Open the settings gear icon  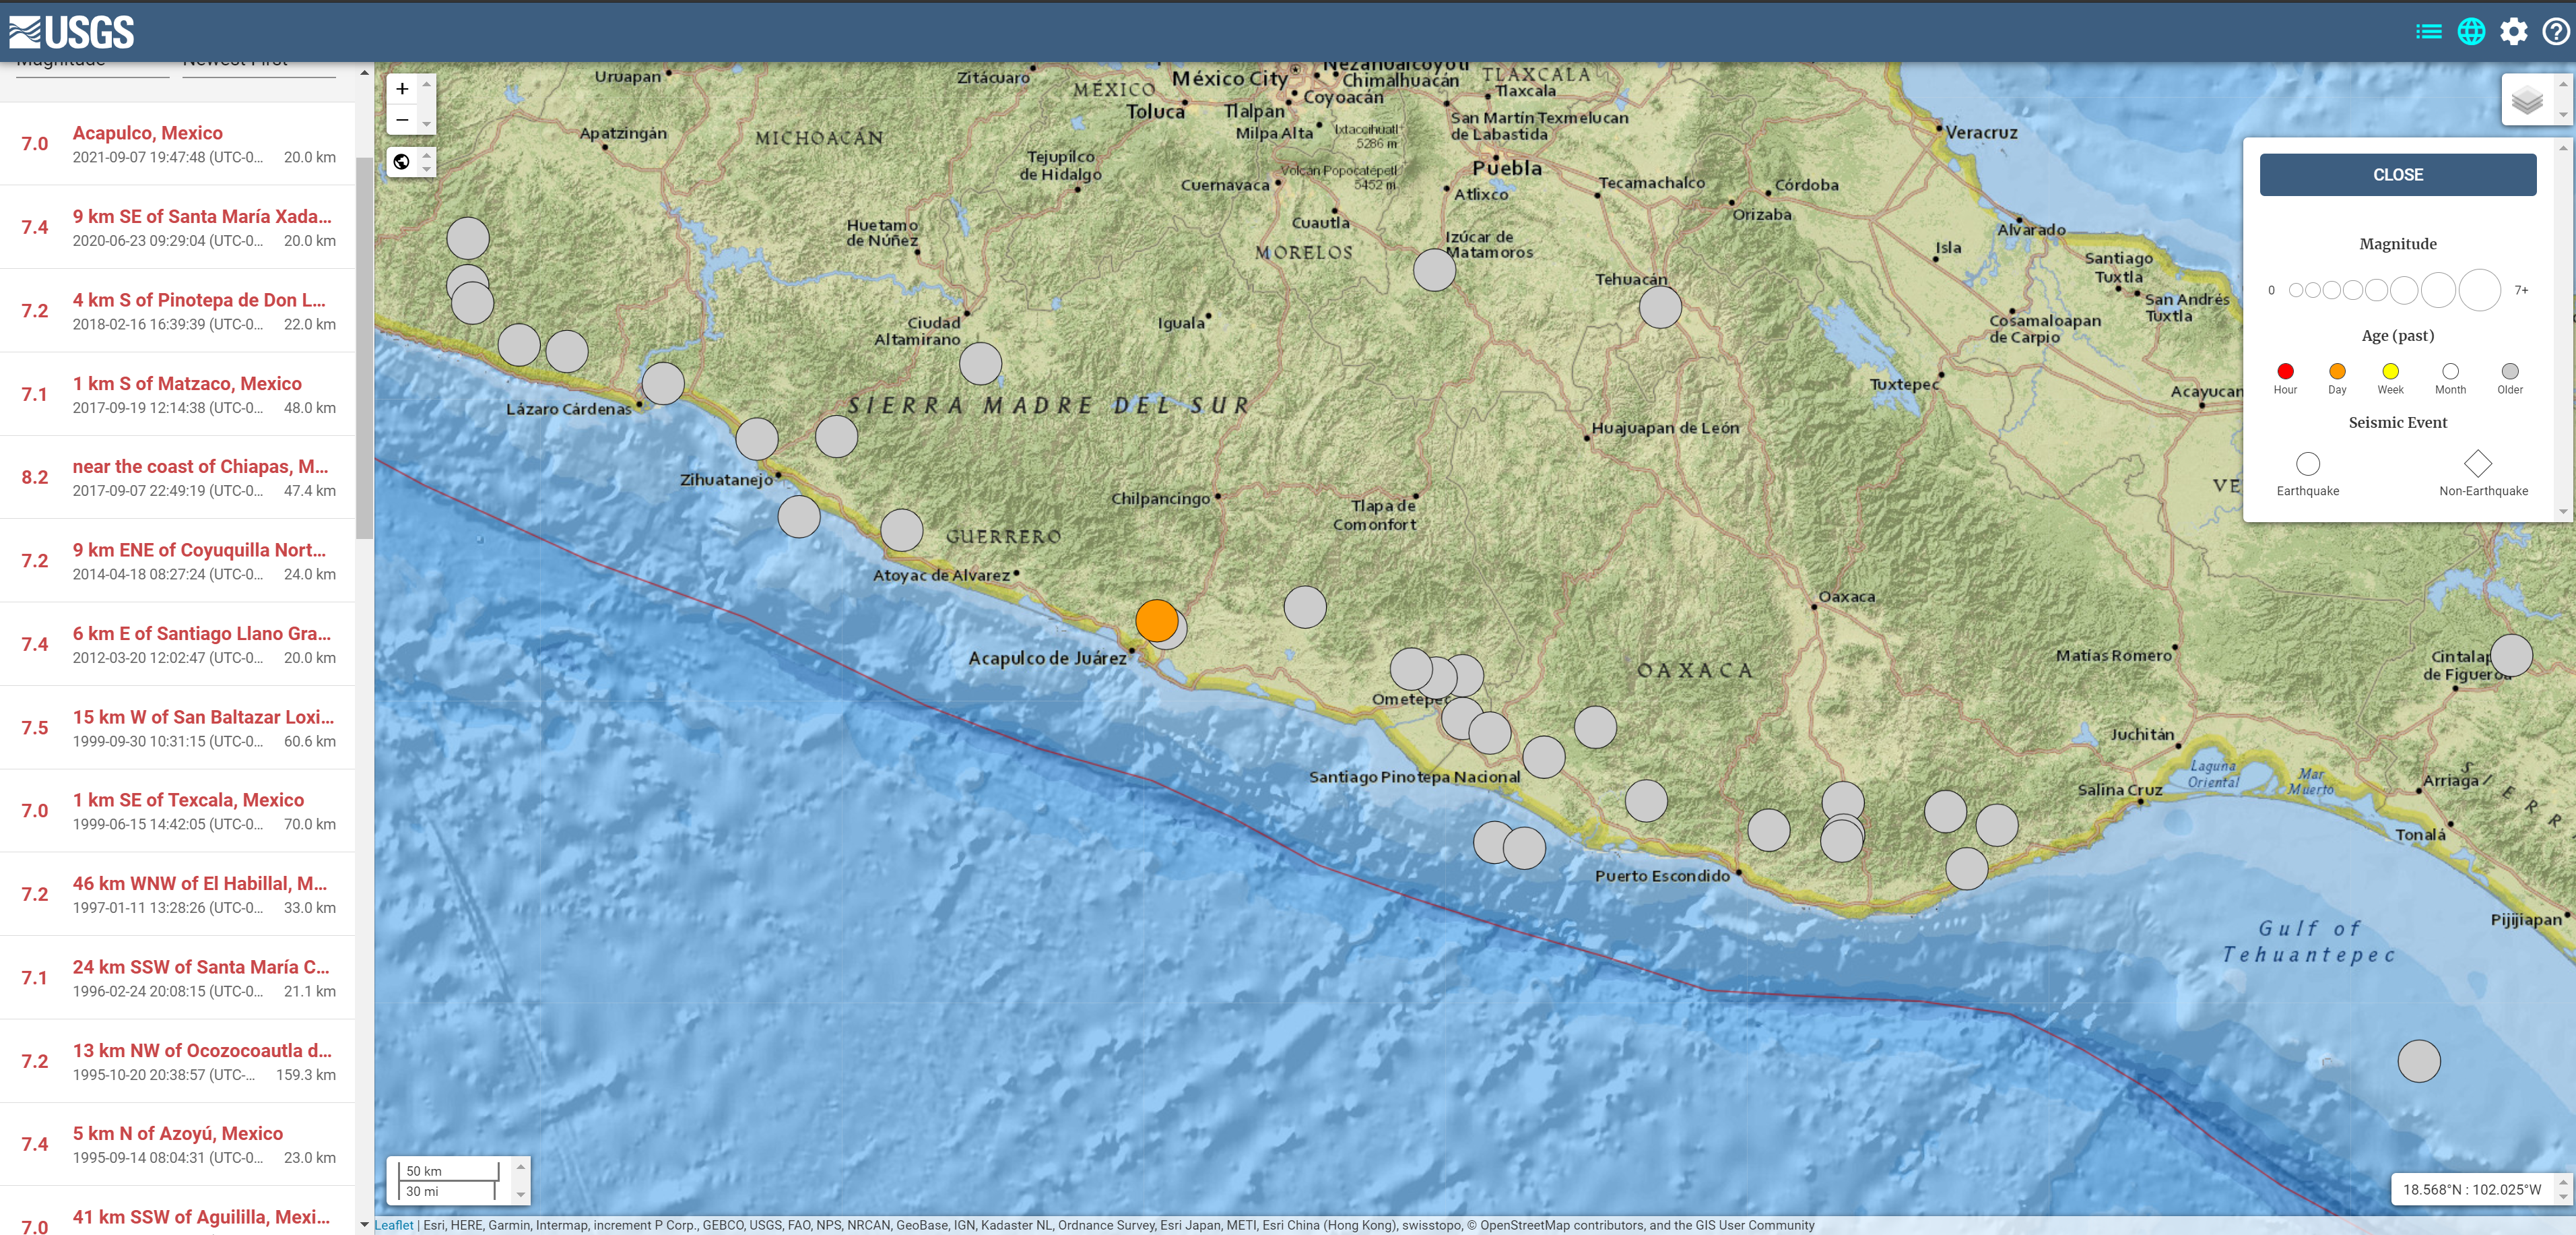[2513, 32]
